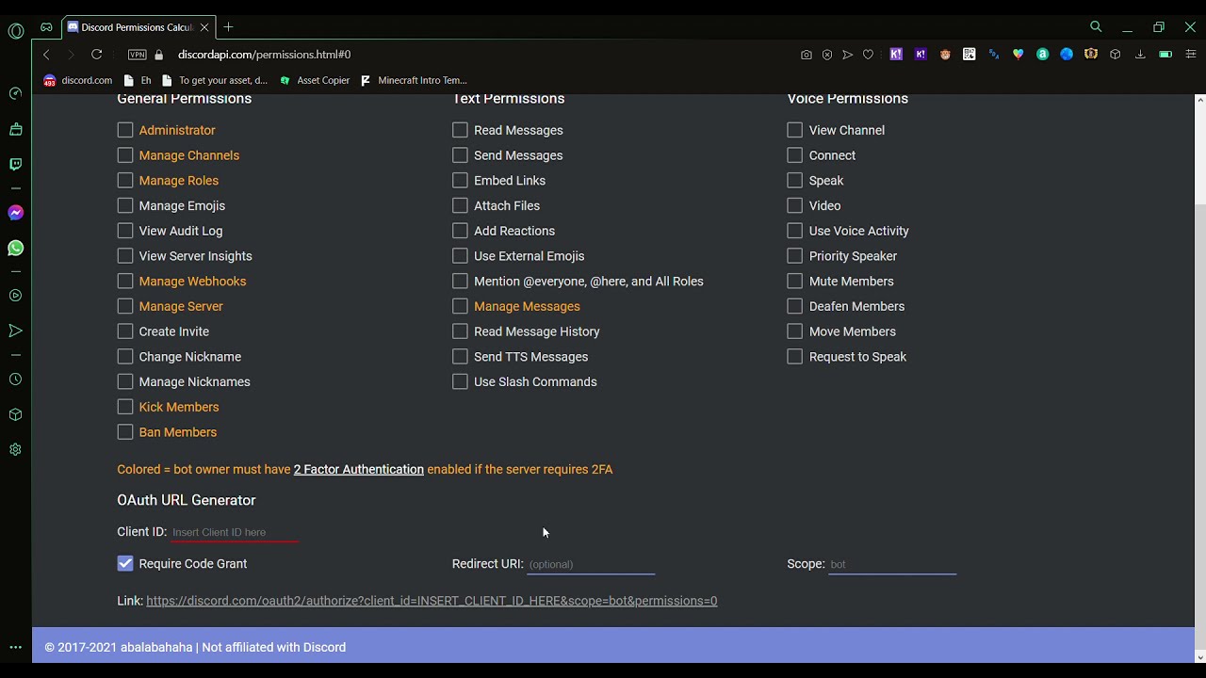
Task: Tick Priority Speaker checkbox
Action: (x=795, y=256)
